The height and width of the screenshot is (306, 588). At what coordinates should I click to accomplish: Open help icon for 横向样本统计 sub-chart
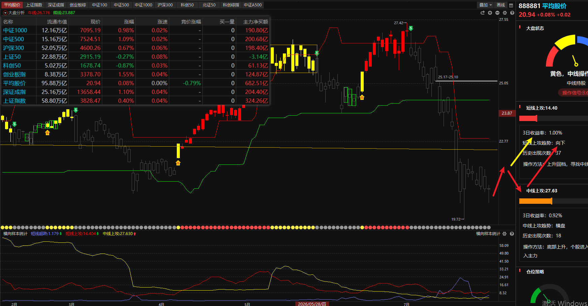pos(512,234)
